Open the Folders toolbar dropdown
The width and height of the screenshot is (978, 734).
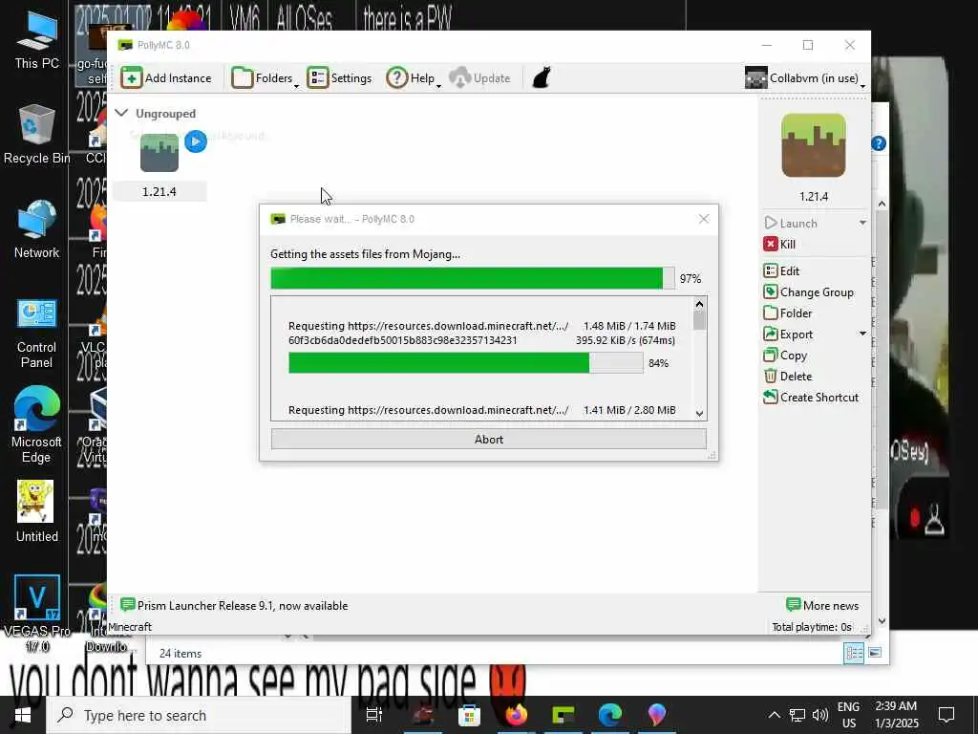coord(266,78)
